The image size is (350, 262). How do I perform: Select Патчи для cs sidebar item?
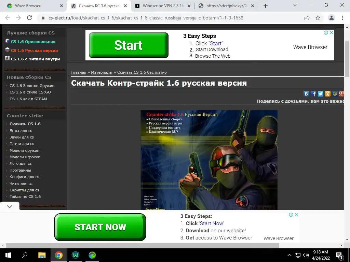pos(22,144)
